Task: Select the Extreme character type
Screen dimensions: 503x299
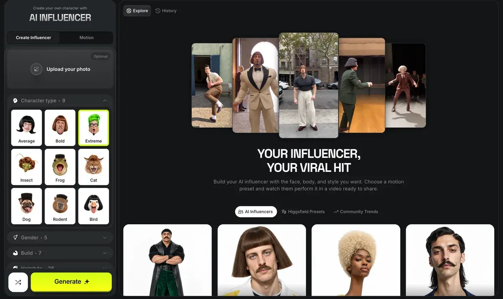Action: coord(93,127)
